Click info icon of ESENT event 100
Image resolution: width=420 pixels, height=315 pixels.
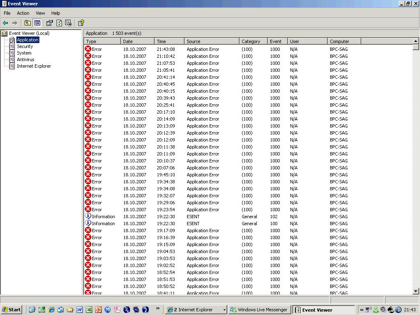[88, 223]
